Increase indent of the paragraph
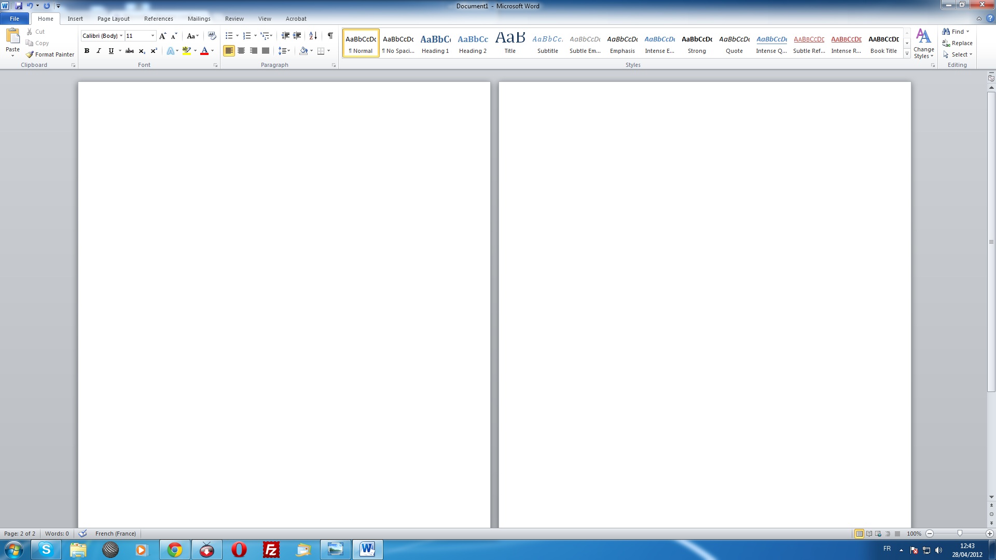 [x=297, y=36]
